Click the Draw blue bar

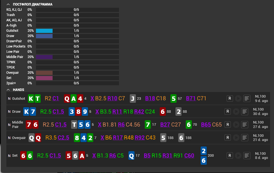coord(44,36)
